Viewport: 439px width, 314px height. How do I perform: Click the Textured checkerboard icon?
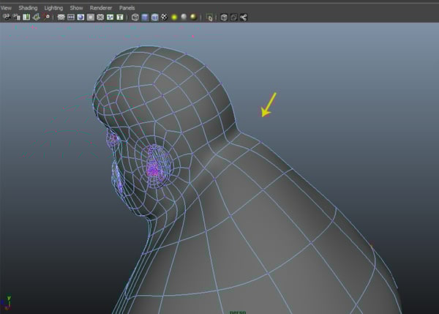coord(165,17)
